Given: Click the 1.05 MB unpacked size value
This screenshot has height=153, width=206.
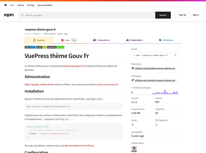Looking at the screenshot, I should tap(136, 113).
